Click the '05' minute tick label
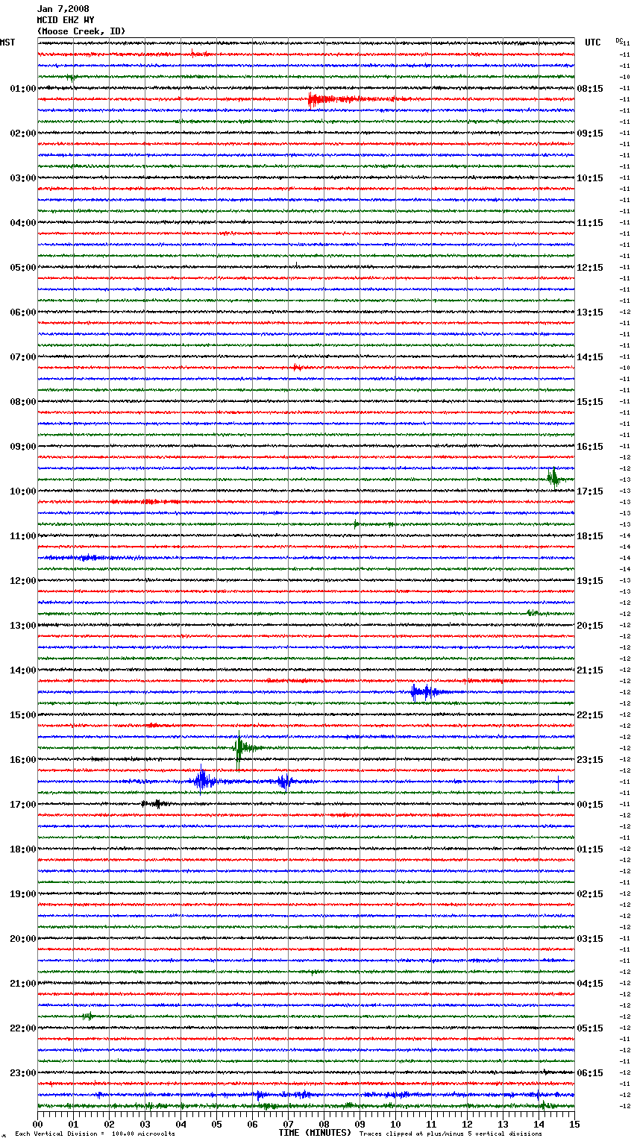Image resolution: width=634 pixels, height=1144 pixels. coord(216,1124)
